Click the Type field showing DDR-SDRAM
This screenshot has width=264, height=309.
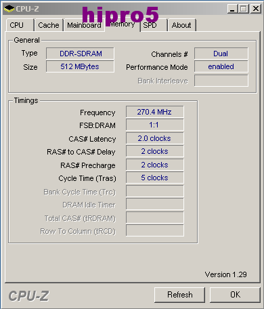click(x=80, y=54)
